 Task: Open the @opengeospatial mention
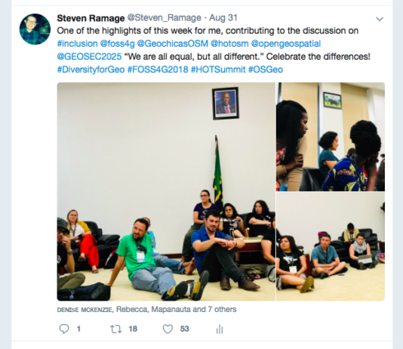click(x=286, y=44)
